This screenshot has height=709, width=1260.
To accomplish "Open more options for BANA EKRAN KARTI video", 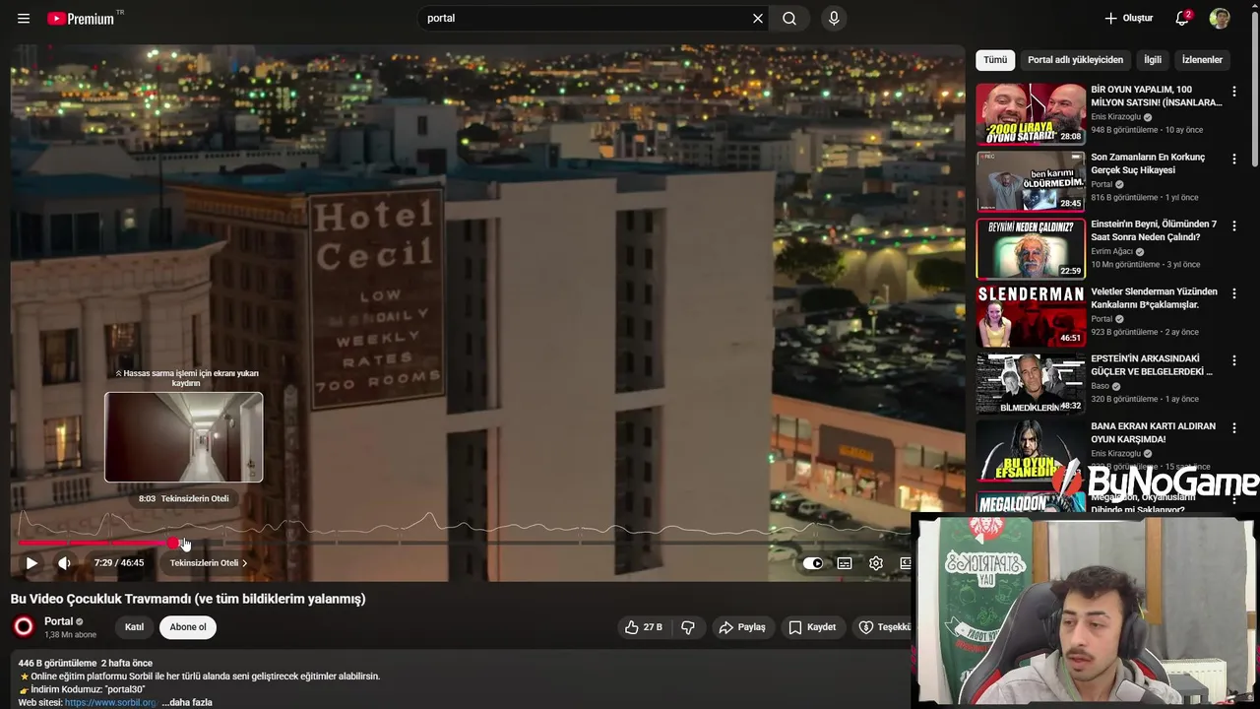I will 1234,427.
